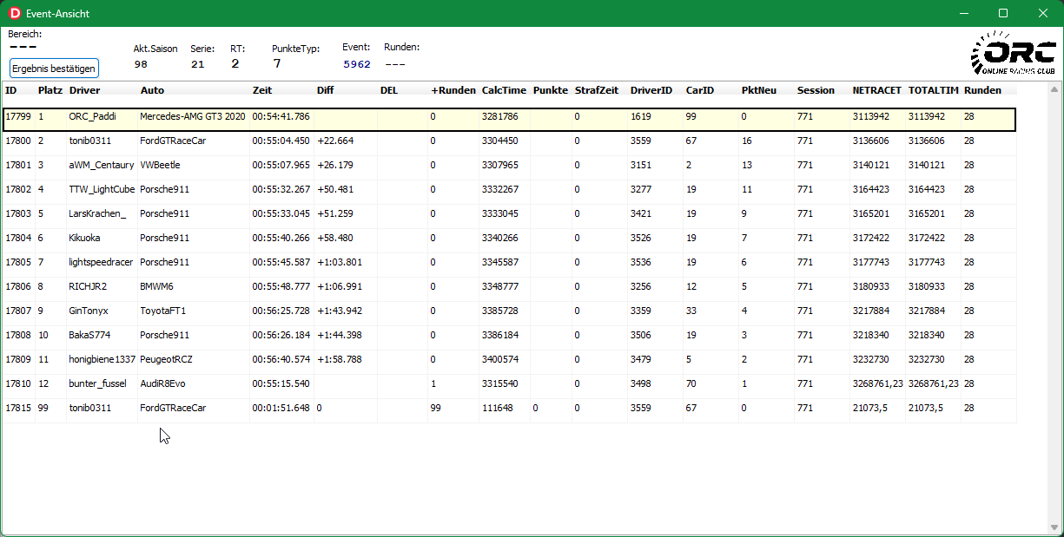Select row with ID 17815
This screenshot has height=537, width=1064.
(x=18, y=408)
